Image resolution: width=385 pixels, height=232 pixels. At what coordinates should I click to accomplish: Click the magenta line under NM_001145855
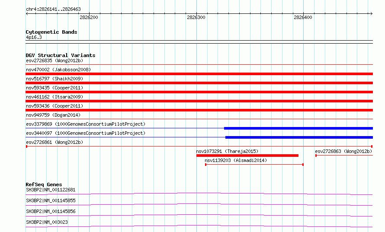(x=199, y=204)
